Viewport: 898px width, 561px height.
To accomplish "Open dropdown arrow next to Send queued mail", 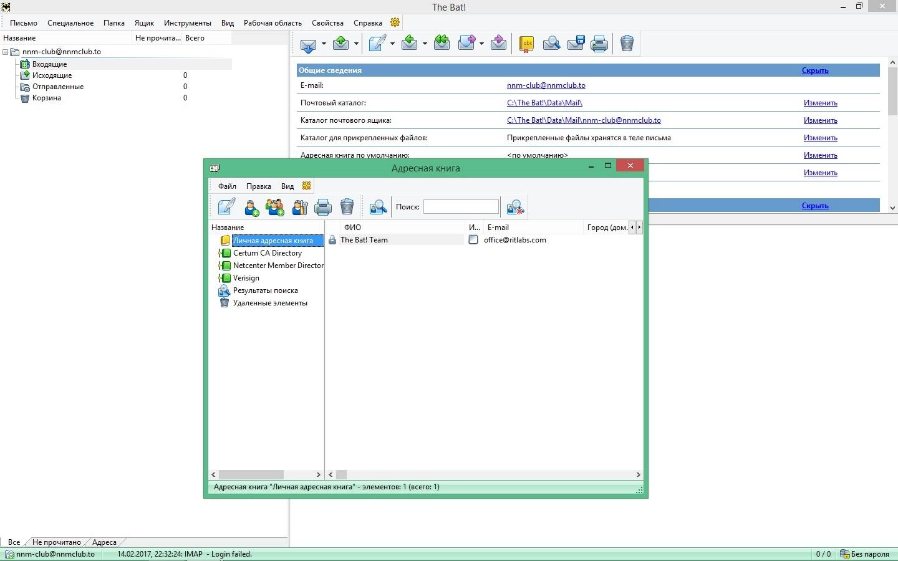I will pos(356,44).
